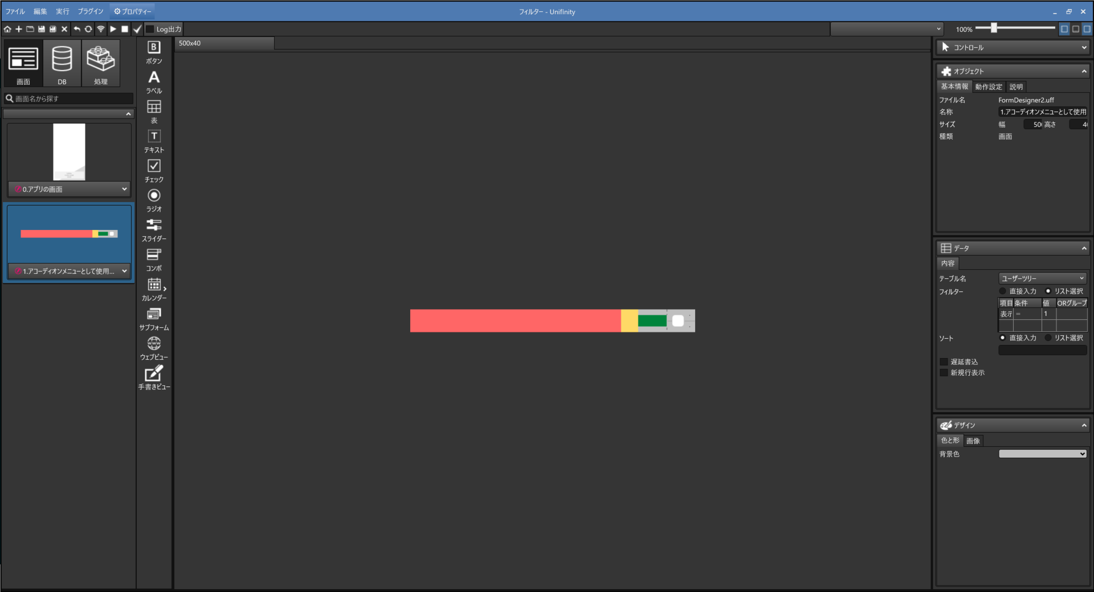Open the 画面 screen panel icon
The width and height of the screenshot is (1094, 592).
pos(23,63)
